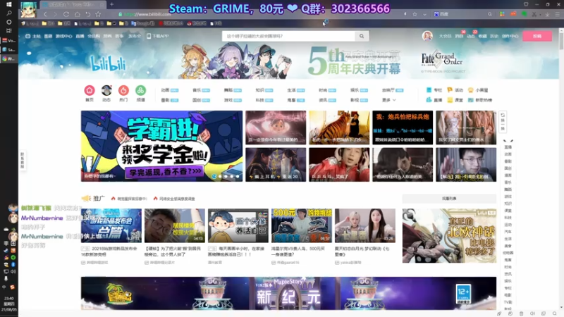Click the Windows taskbar search icon

(8, 13)
